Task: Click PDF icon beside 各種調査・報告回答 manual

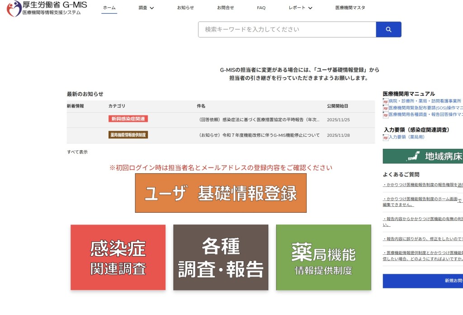Action: (x=386, y=115)
